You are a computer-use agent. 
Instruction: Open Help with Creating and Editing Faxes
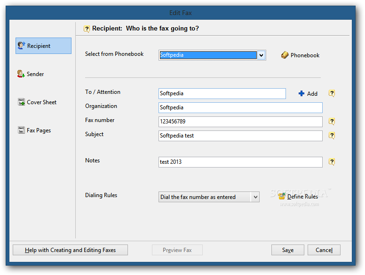point(70,250)
